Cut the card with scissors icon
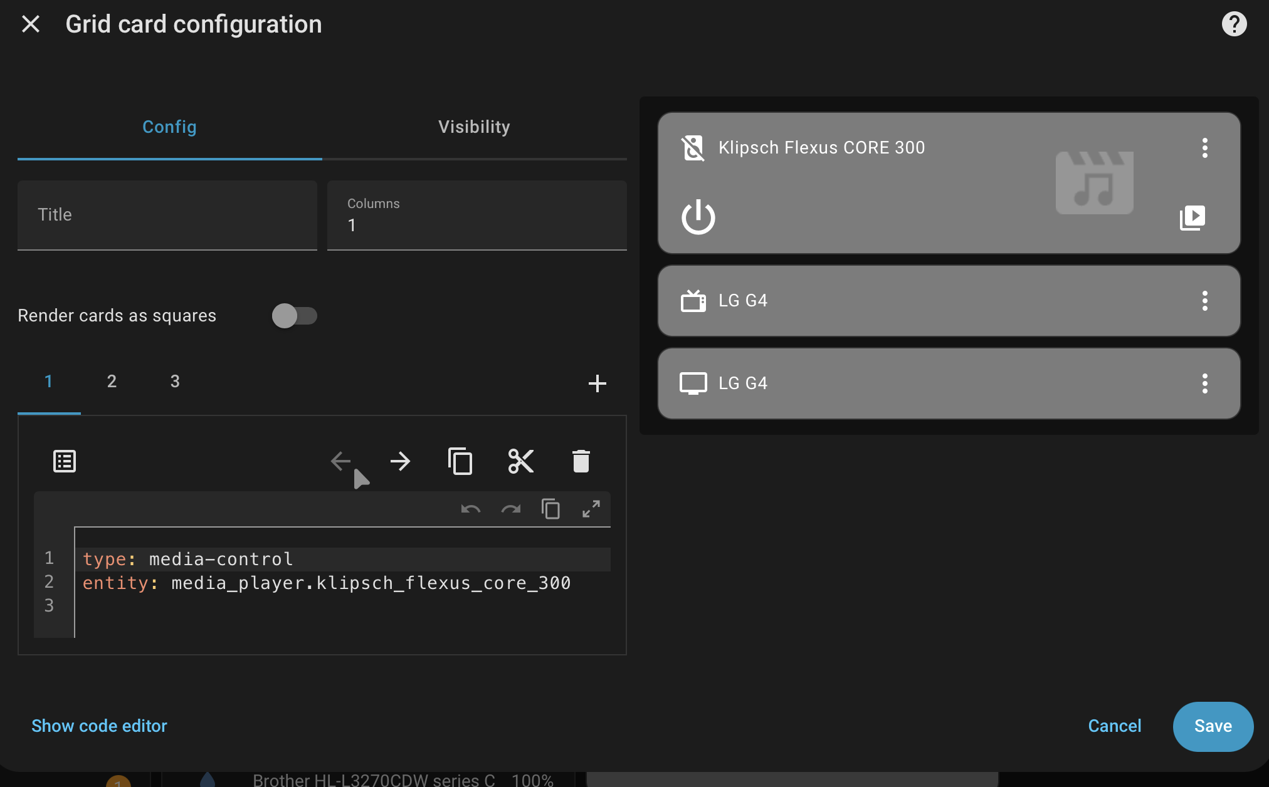 [x=520, y=462]
